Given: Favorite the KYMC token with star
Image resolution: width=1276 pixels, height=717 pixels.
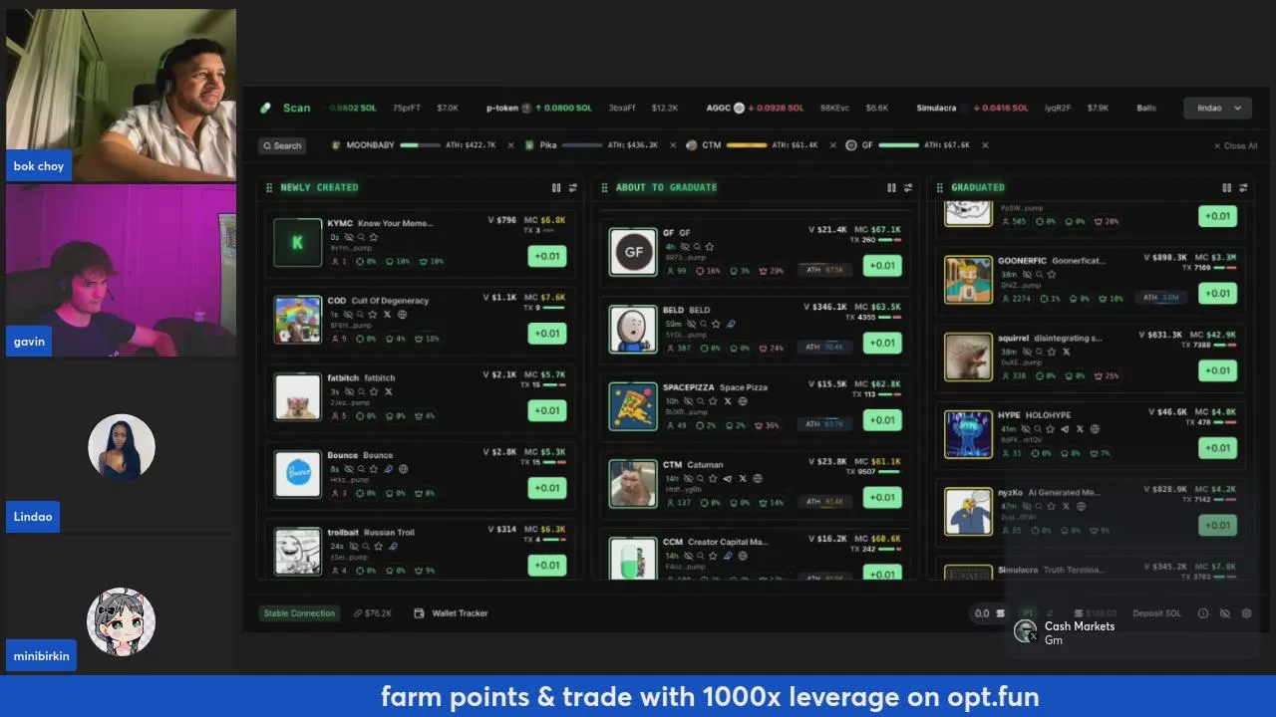Looking at the screenshot, I should coord(373,237).
